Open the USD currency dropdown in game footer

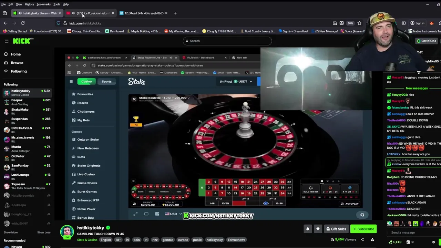[x=173, y=214]
